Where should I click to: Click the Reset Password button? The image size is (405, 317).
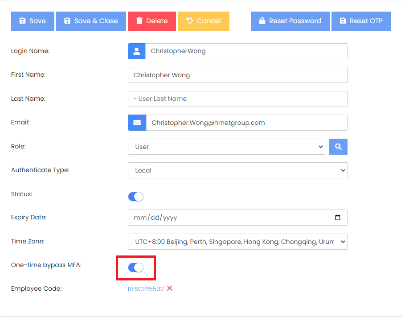point(290,21)
